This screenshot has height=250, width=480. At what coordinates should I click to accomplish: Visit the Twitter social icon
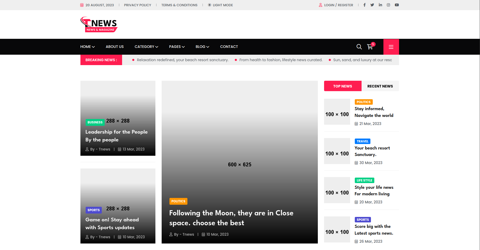[372, 5]
